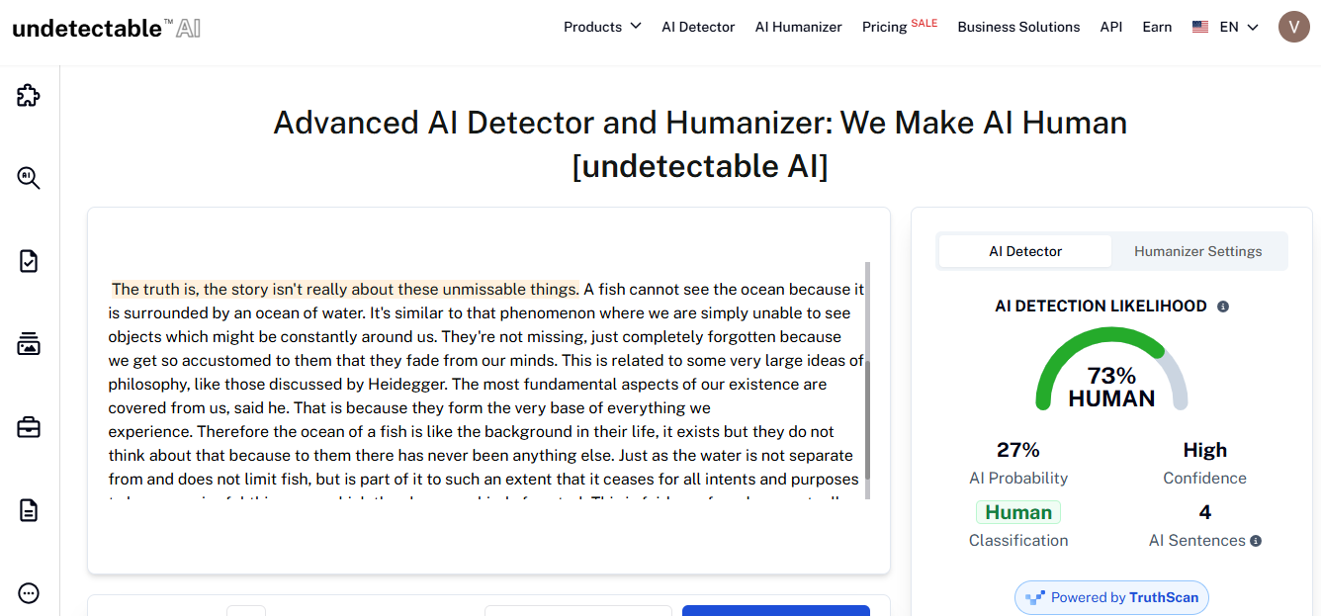The image size is (1321, 616).
Task: Open the briefcase icon in sidebar
Action: 29,427
